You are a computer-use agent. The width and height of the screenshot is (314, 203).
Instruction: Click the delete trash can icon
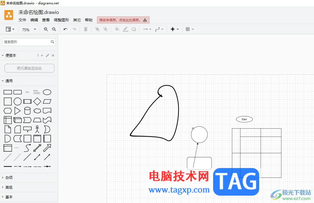pyautogui.click(x=86, y=29)
